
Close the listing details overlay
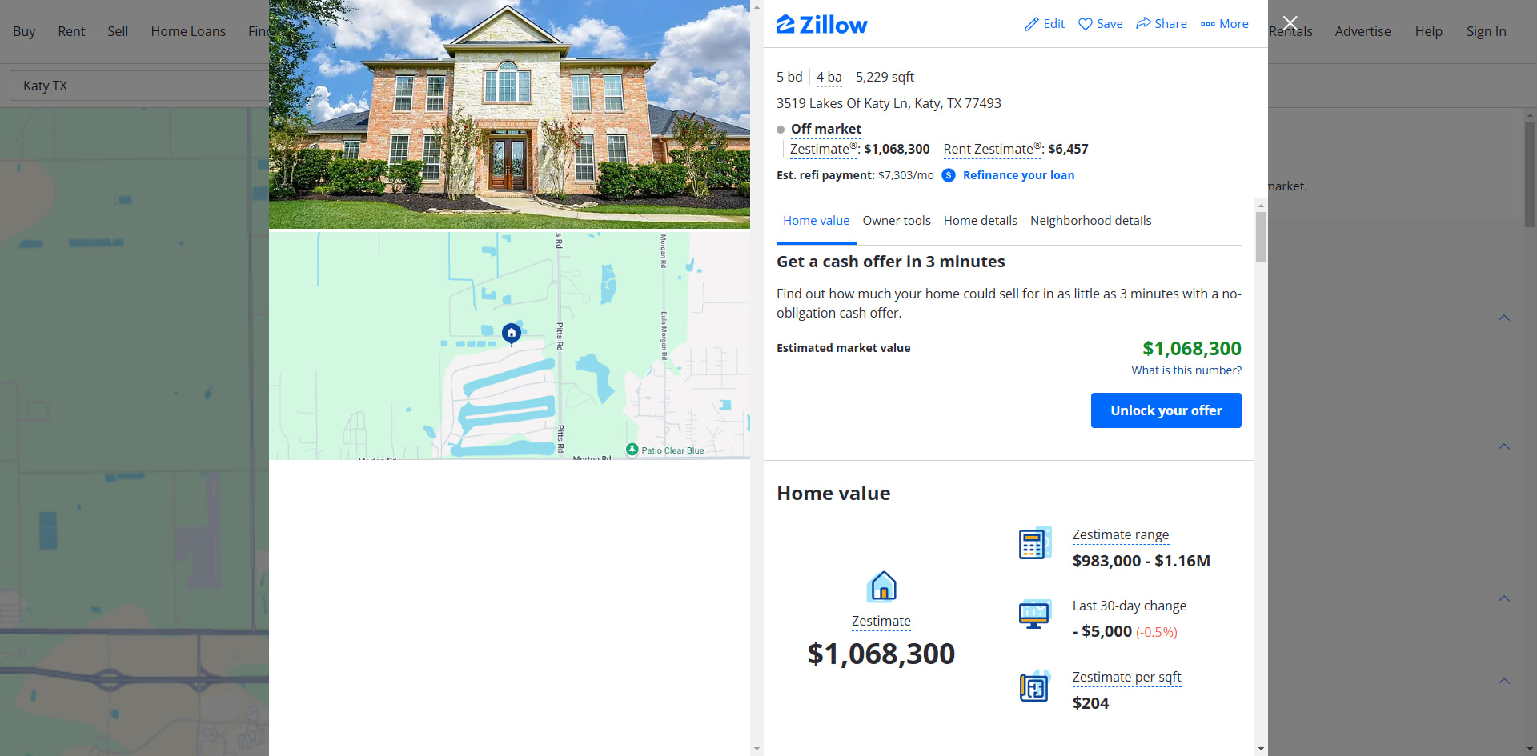click(1290, 23)
